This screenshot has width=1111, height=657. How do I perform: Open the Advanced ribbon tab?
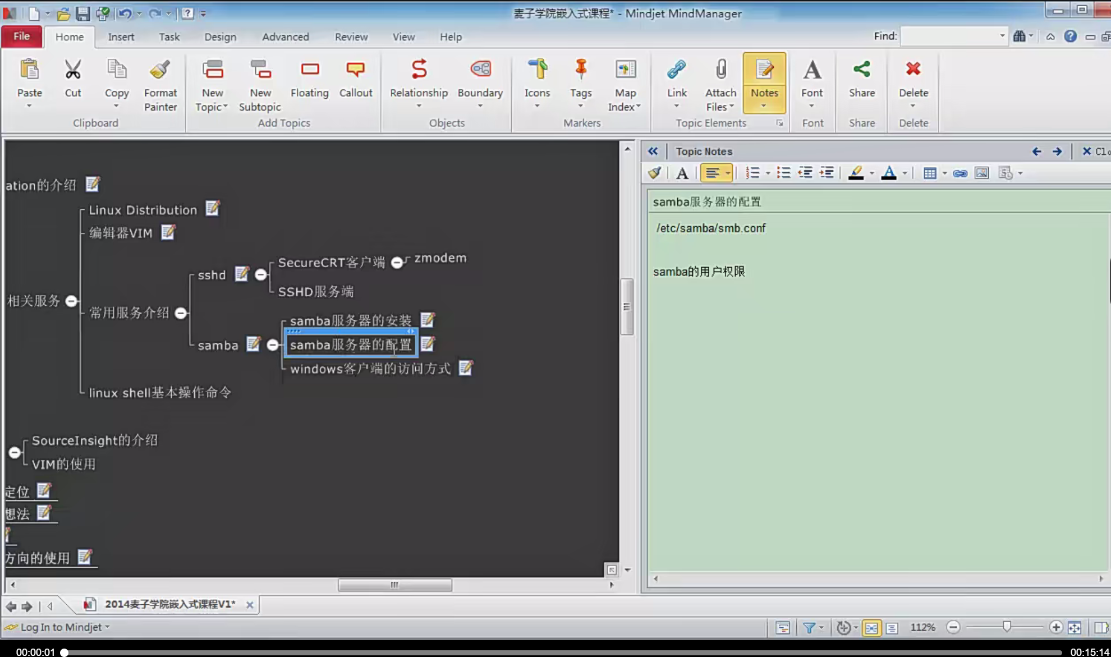pyautogui.click(x=285, y=36)
